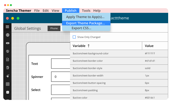Select the $actionsheet-border-color variable row
The image size is (172, 104).
(x=119, y=61)
